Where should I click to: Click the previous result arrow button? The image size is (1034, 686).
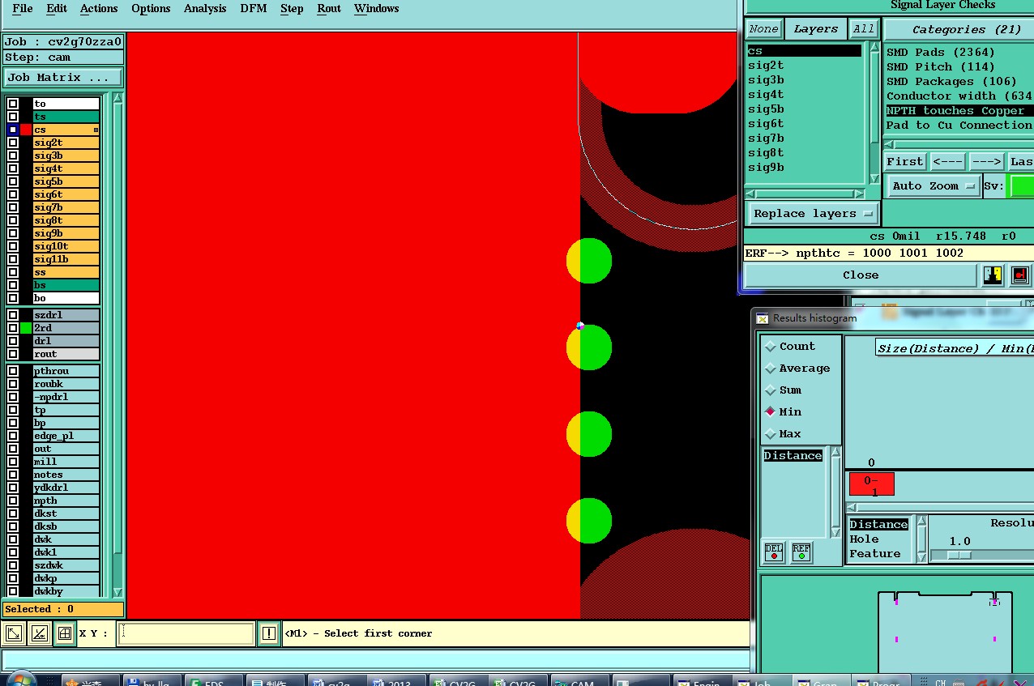coord(947,161)
